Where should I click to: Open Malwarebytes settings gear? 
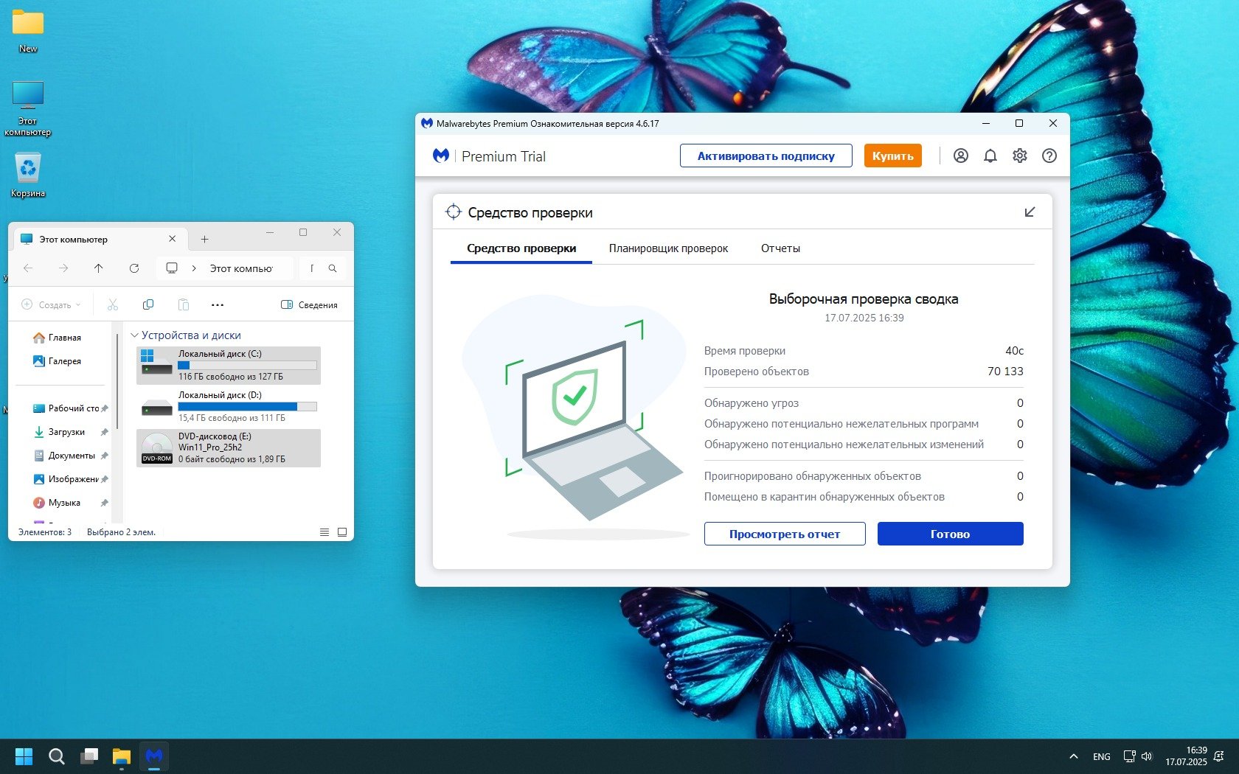1019,156
